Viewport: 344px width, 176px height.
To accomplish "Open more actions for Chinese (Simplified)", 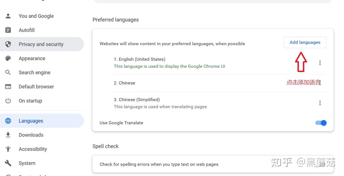I will pyautogui.click(x=320, y=103).
